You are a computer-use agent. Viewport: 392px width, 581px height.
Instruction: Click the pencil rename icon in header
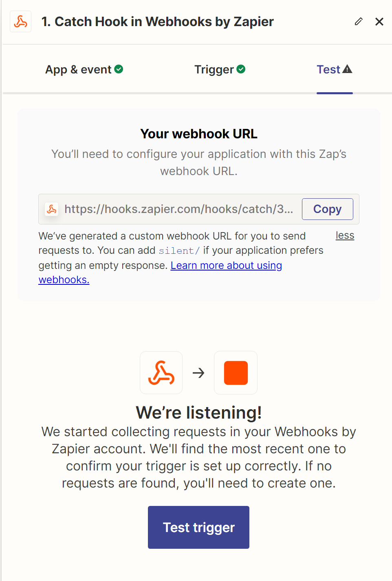pyautogui.click(x=359, y=22)
